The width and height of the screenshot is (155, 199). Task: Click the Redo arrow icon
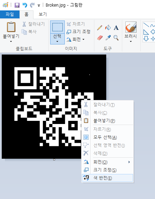pyautogui.click(x=32, y=5)
